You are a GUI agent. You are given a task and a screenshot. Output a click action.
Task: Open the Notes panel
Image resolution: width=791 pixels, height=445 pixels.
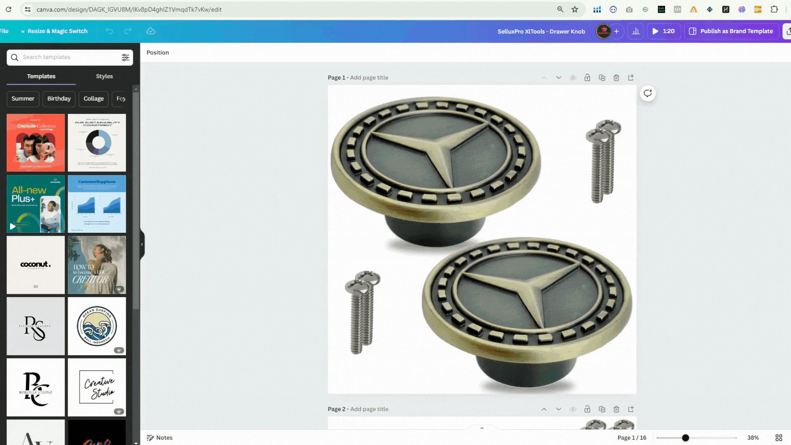point(159,438)
